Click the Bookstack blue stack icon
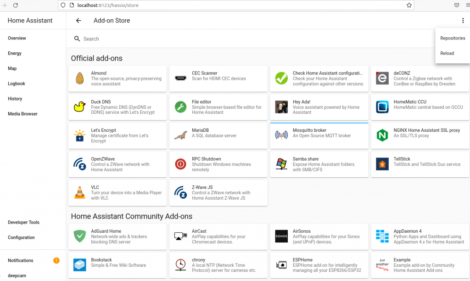470x281 pixels. (x=80, y=265)
